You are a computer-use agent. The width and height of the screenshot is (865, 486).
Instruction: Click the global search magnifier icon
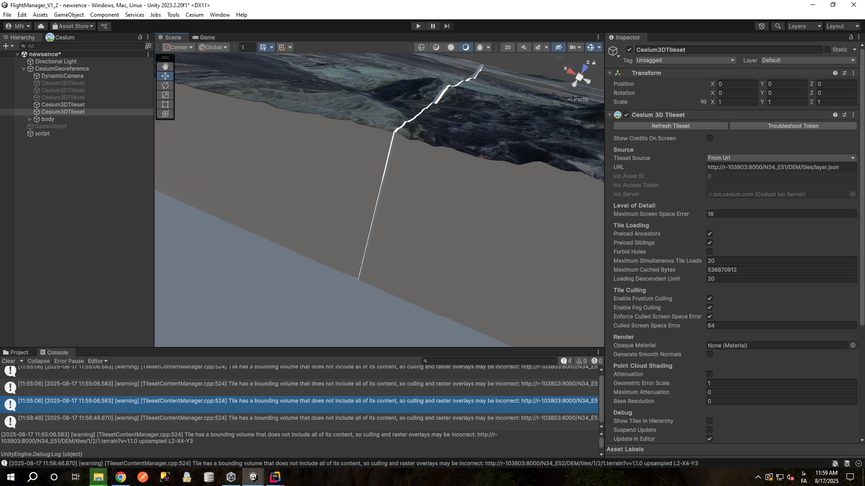tap(778, 26)
